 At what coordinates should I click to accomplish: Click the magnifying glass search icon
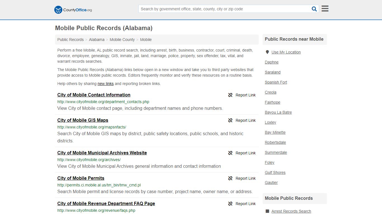point(314,9)
